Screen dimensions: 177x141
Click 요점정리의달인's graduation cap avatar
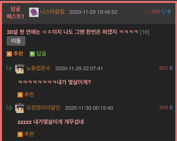20,108
